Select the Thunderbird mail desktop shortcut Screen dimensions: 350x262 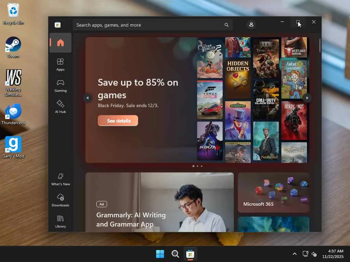point(13,114)
